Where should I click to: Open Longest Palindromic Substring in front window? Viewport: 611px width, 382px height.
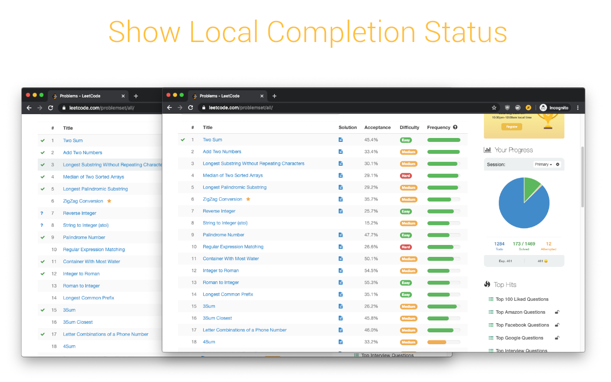pos(234,187)
